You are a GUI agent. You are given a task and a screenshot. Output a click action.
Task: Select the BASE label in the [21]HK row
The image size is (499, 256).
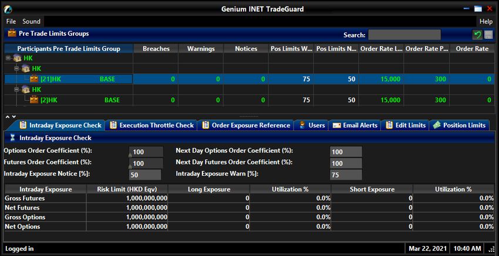coord(107,79)
